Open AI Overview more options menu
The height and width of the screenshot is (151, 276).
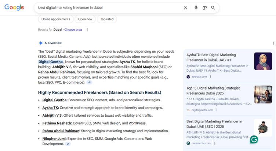[273, 43]
